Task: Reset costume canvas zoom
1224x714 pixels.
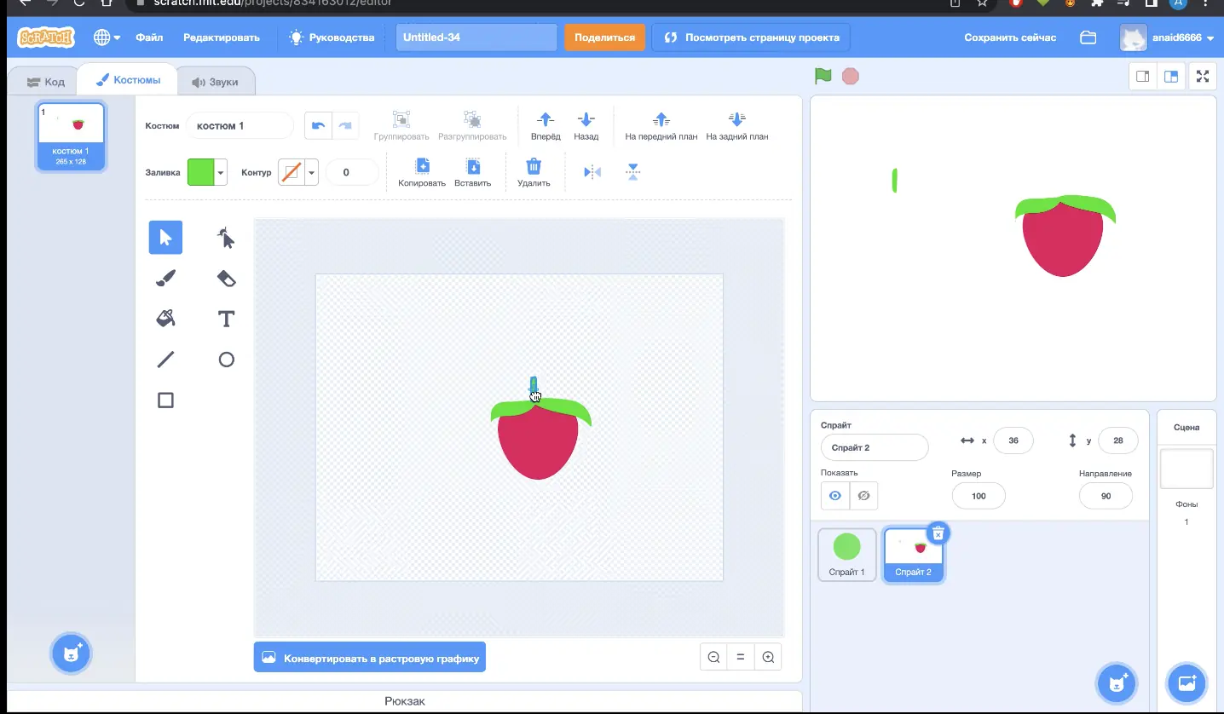Action: click(x=741, y=657)
